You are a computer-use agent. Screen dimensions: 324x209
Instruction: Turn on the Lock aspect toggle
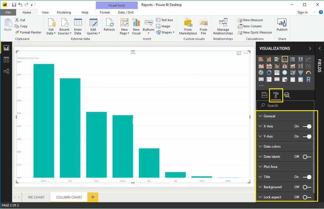tap(307, 197)
